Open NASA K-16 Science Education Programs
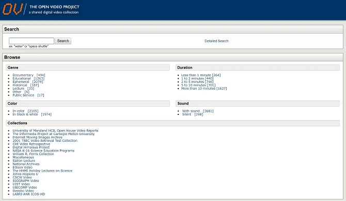346x201 pixels. click(x=43, y=150)
